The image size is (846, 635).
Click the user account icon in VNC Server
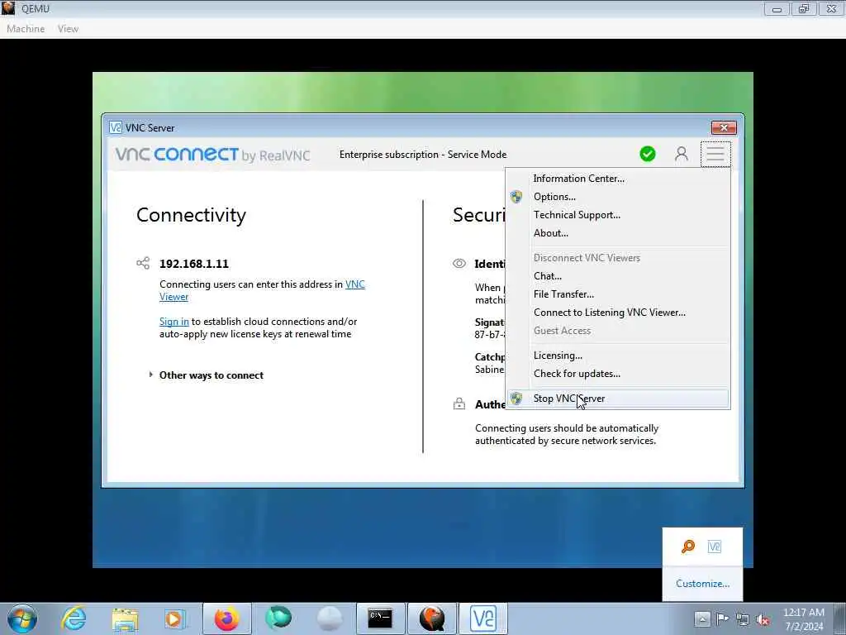pyautogui.click(x=682, y=155)
